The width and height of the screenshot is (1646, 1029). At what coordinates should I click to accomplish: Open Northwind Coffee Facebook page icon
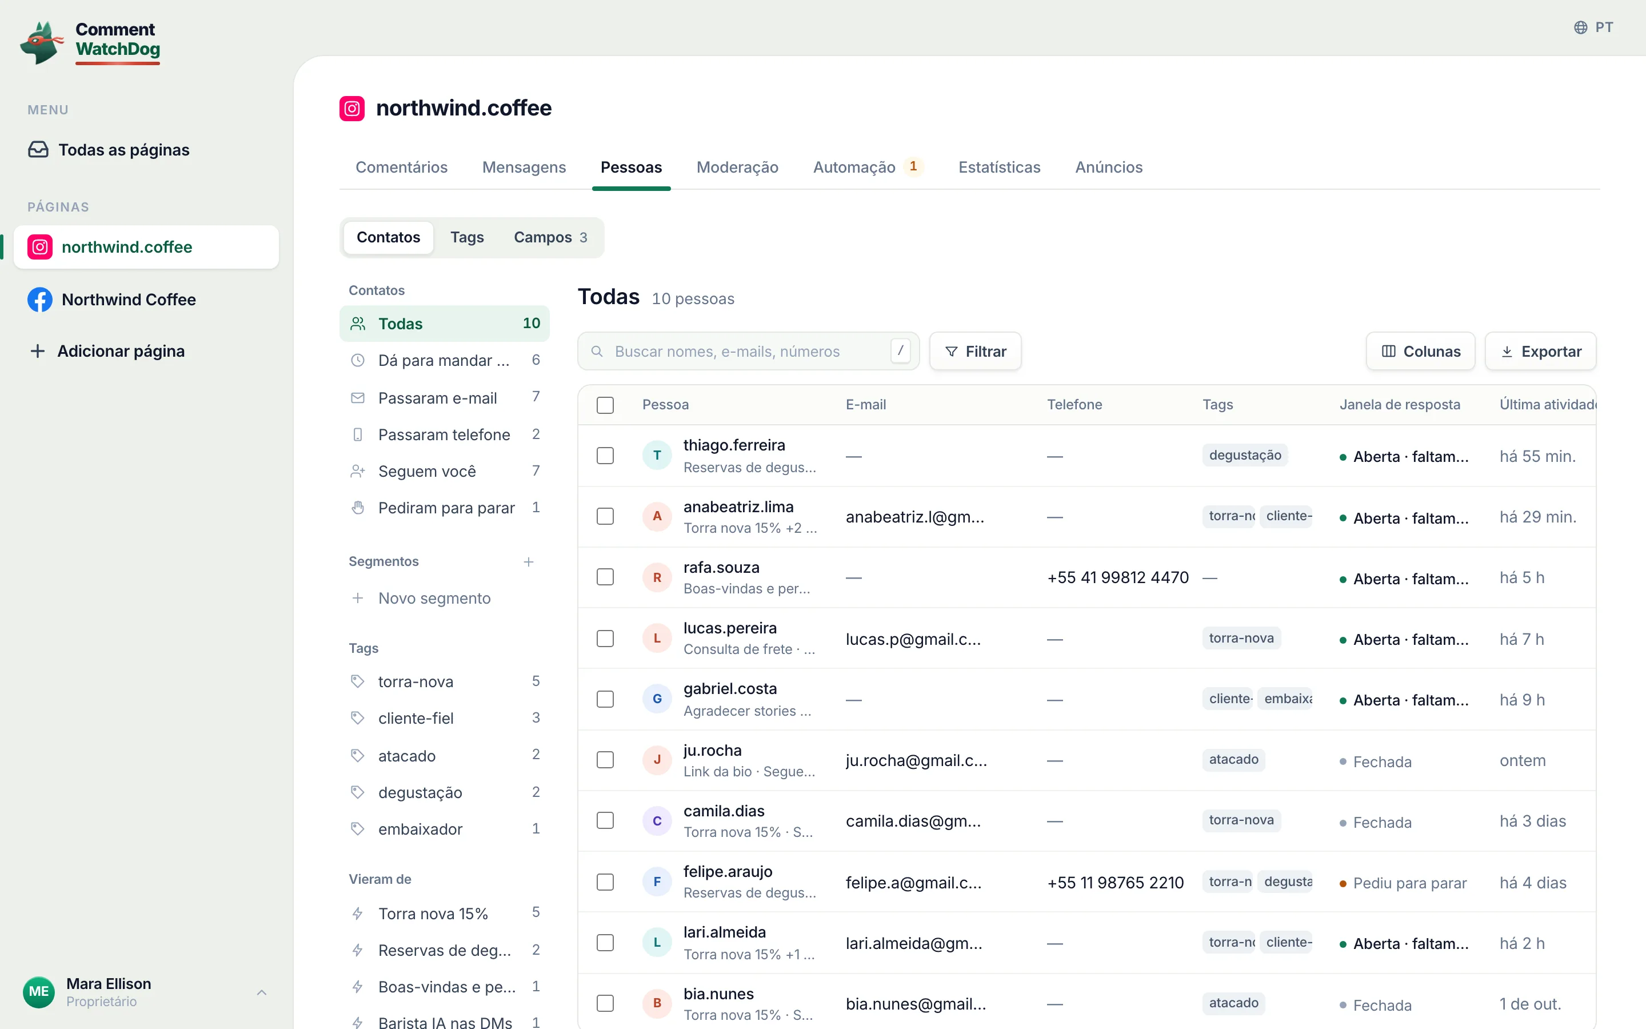pos(40,300)
